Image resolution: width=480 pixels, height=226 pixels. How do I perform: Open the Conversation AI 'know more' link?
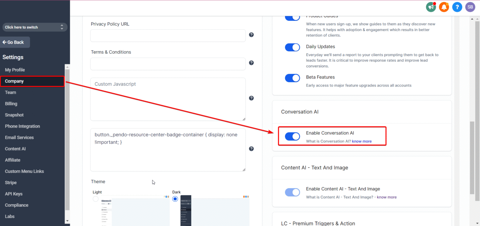pyautogui.click(x=362, y=141)
